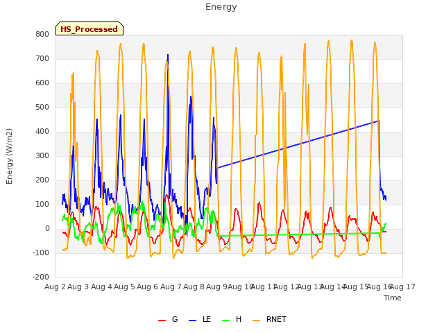Click the 600 y-axis tick label

point(42,83)
